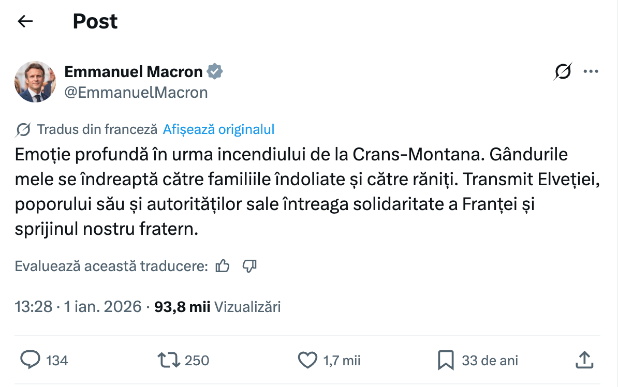Rate the translation with thumbs up
Screen dimensions: 618x387
[x=223, y=266]
